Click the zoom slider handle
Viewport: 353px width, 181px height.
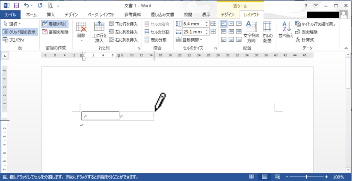tap(306, 177)
